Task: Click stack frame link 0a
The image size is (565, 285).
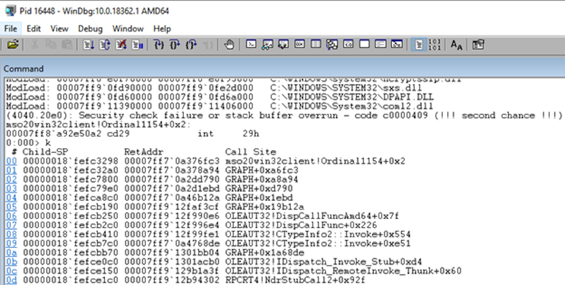Action: pos(11,252)
